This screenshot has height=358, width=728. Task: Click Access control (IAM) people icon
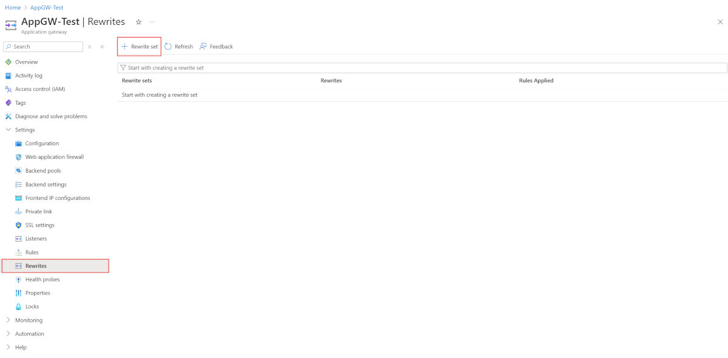8,89
